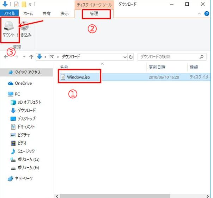The width and height of the screenshot is (213, 198).
Task: Go back with the back arrow
Action: [x=6, y=57]
